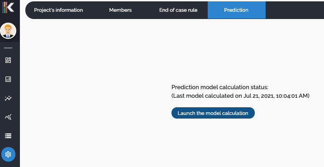This screenshot has height=167, width=324.
Task: Click the sidebar divider line under avatar
Action: [x=8, y=48]
